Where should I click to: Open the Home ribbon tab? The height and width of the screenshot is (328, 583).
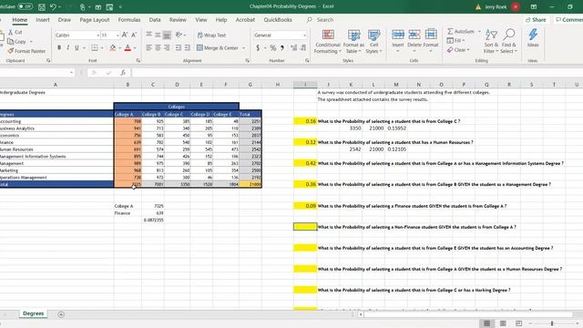tap(20, 20)
